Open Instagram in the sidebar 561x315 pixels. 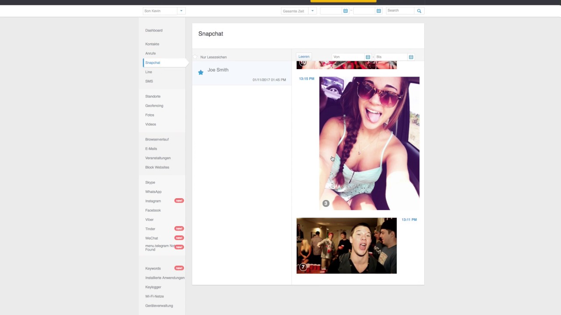tap(153, 201)
